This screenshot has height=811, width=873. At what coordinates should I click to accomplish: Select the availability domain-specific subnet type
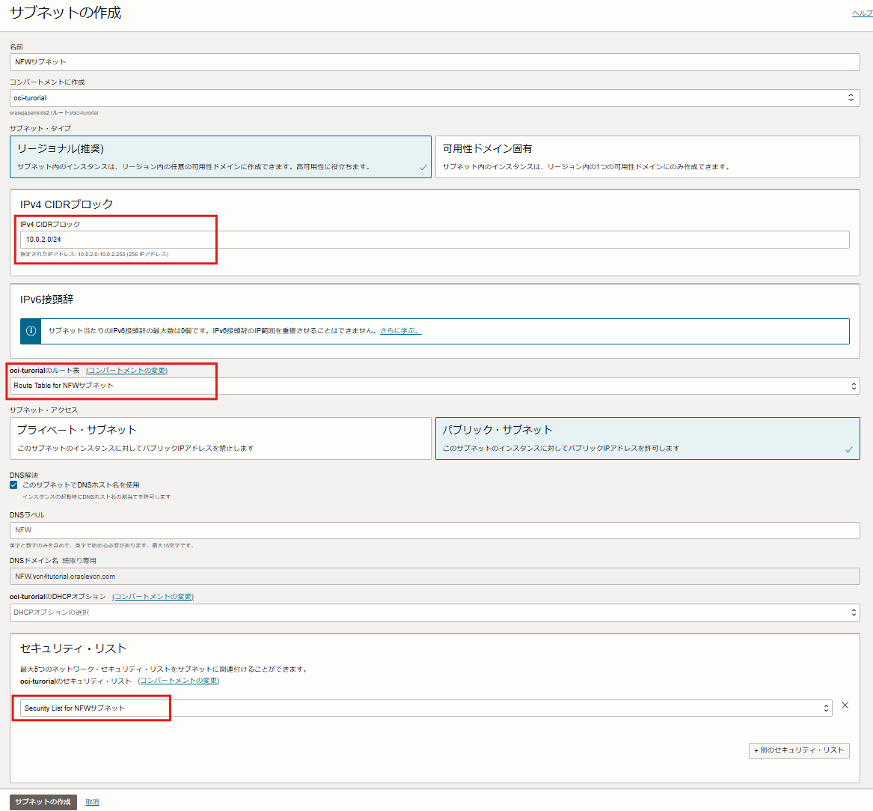pos(647,157)
